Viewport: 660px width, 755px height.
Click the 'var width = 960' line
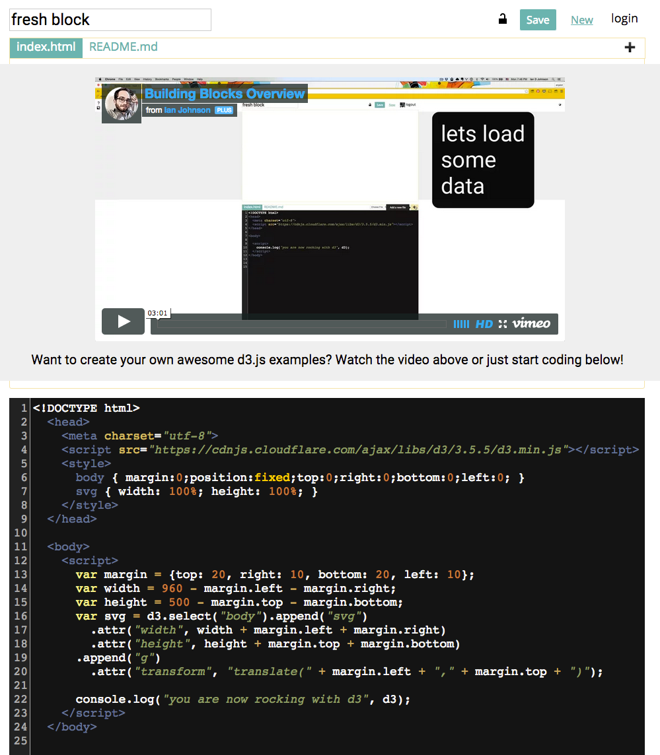tap(235, 589)
